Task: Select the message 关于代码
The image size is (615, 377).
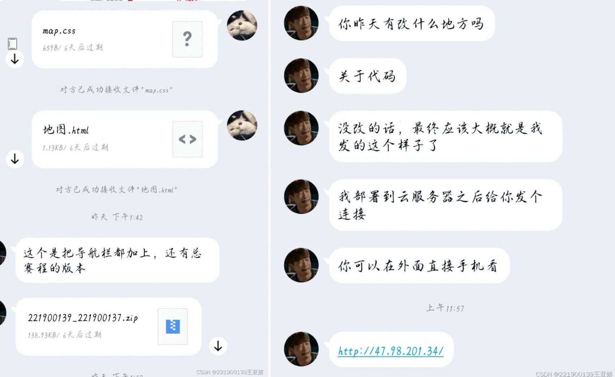Action: tap(367, 76)
